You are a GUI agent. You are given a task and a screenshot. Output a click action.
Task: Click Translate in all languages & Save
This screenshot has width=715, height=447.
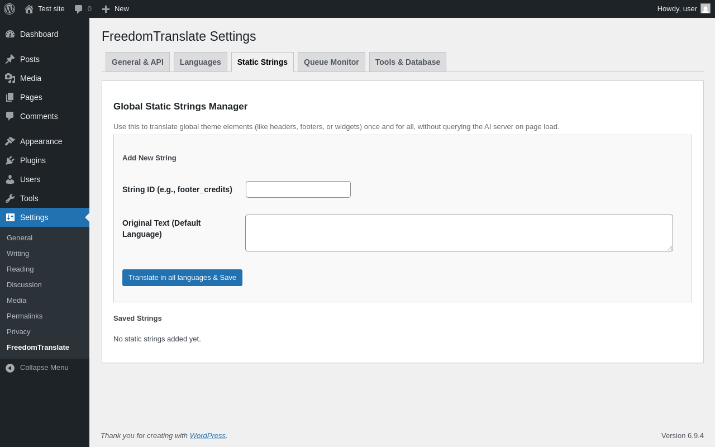[x=182, y=278]
